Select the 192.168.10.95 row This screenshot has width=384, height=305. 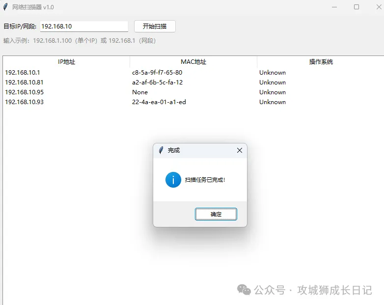pos(24,92)
